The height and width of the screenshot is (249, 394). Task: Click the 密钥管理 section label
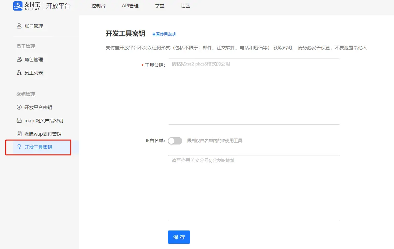26,94
